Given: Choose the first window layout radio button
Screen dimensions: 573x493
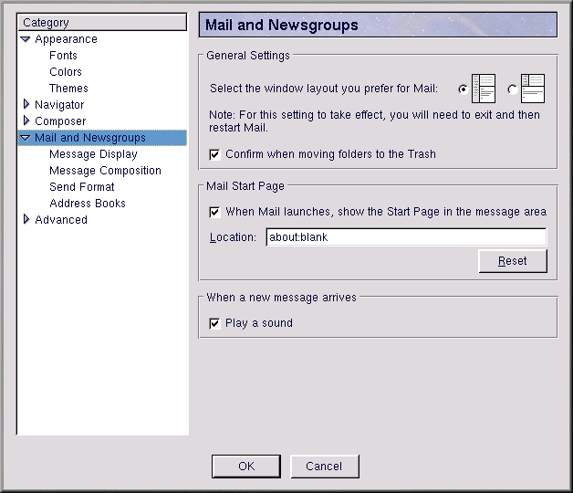Looking at the screenshot, I should (464, 89).
